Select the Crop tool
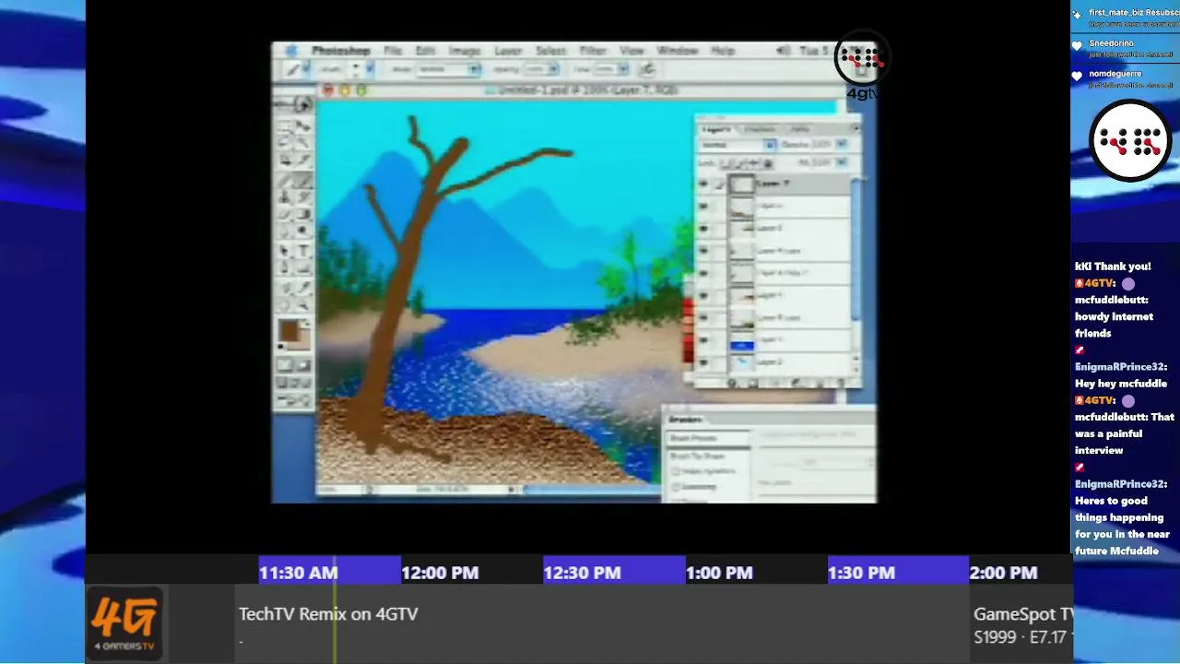 285,160
